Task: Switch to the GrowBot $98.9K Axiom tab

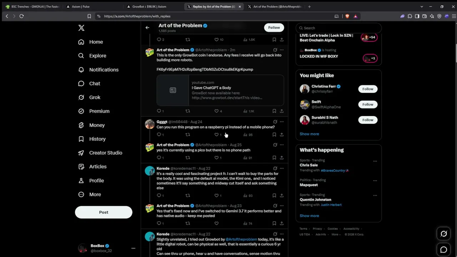Action: tap(154, 6)
